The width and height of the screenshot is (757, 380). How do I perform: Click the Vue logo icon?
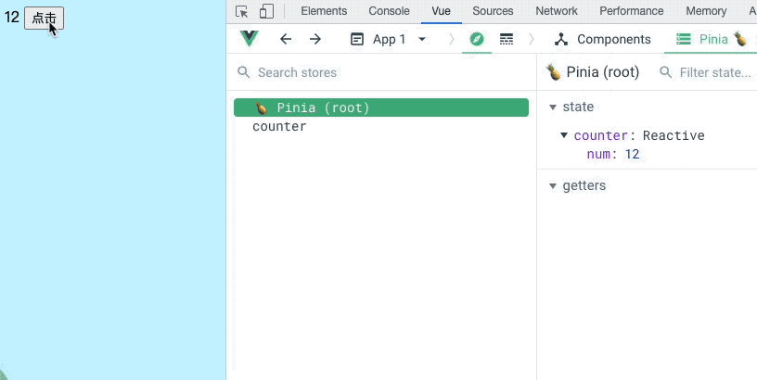pyautogui.click(x=250, y=39)
